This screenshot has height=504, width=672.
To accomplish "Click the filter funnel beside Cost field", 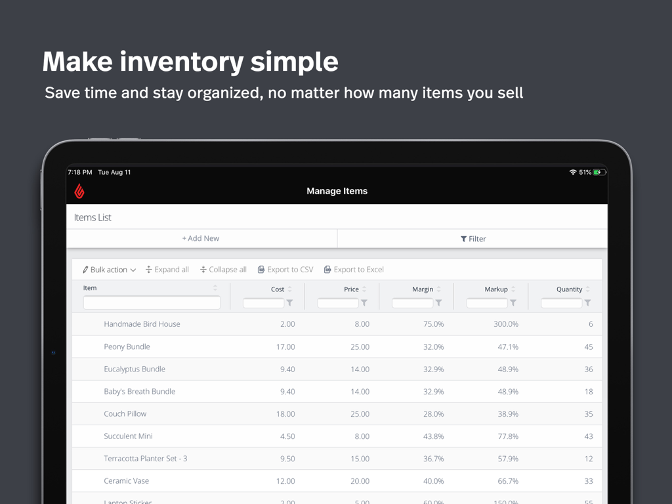I will [x=289, y=303].
